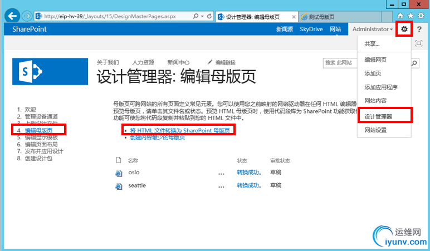Open browser favorites star icon

[411, 16]
